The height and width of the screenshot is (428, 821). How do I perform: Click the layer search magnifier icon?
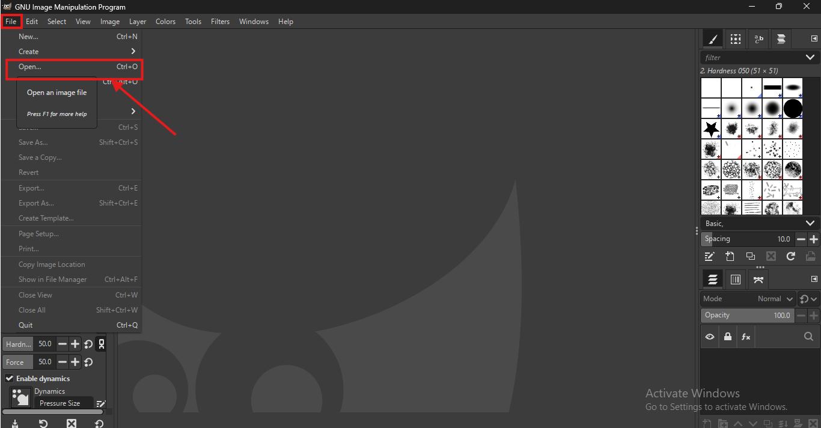808,337
